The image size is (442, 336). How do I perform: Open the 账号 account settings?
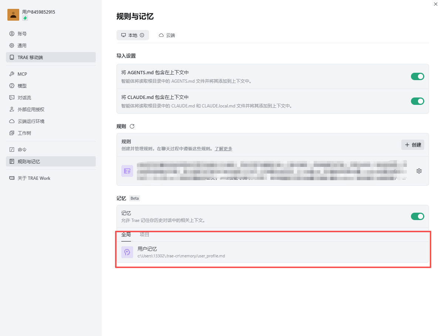coord(51,34)
